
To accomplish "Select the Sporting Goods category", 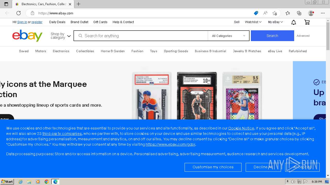I will [176, 51].
